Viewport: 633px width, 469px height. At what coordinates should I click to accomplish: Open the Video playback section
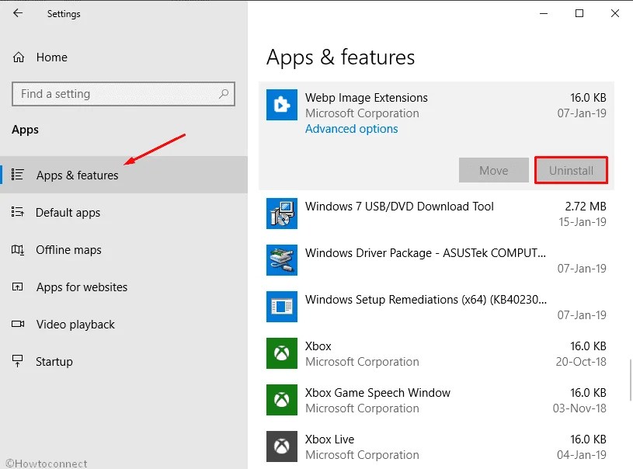tap(76, 324)
